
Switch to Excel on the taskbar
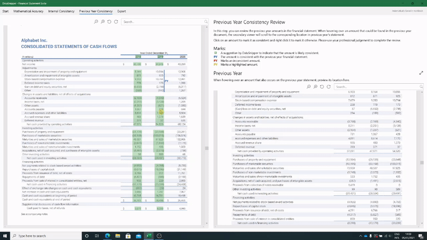[149, 236]
